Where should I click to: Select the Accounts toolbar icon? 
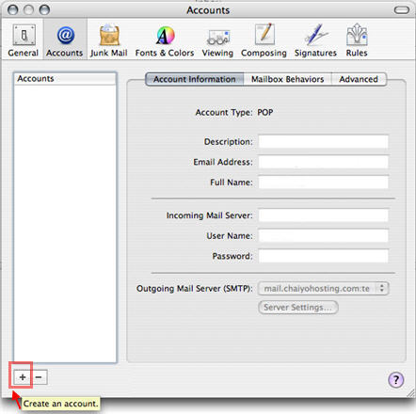pyautogui.click(x=65, y=40)
